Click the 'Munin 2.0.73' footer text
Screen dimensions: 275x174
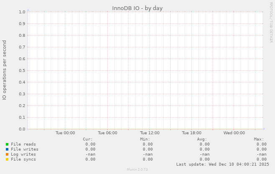(x=137, y=169)
